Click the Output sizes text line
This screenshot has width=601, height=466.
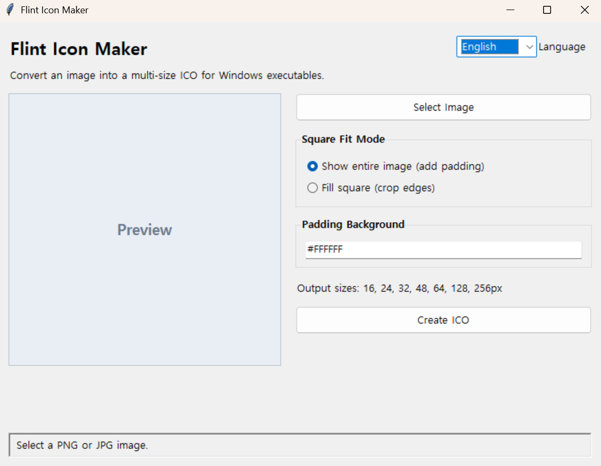click(x=400, y=288)
